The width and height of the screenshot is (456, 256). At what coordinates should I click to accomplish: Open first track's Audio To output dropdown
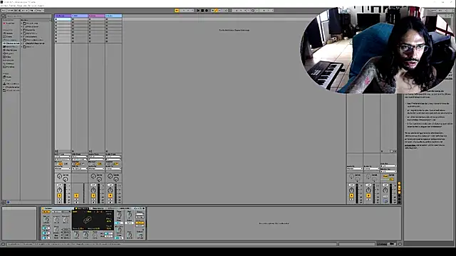pyautogui.click(x=63, y=169)
